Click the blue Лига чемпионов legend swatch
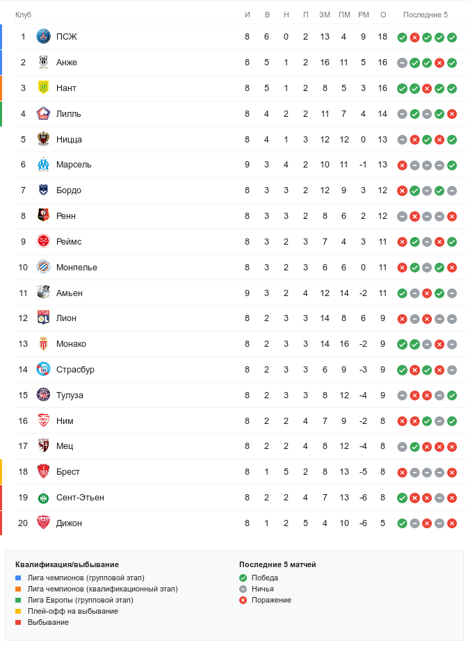Viewport: 468px width, 645px height. (x=19, y=578)
